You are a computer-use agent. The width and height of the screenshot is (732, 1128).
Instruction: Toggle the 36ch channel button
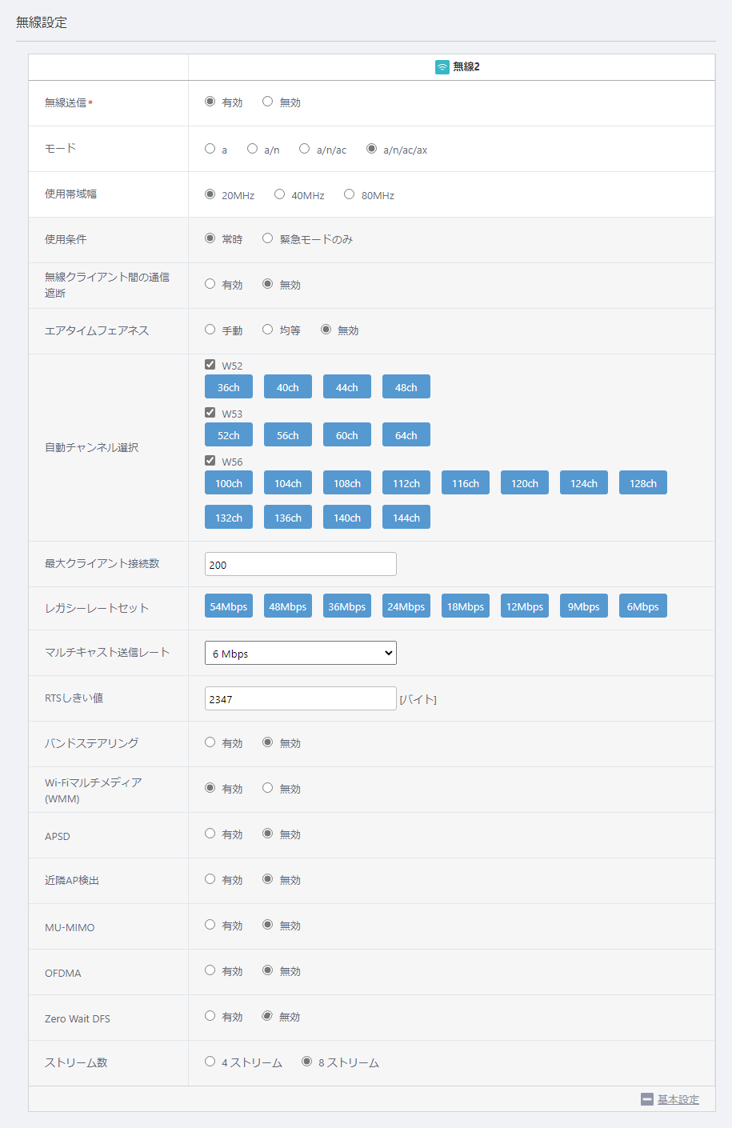click(229, 387)
